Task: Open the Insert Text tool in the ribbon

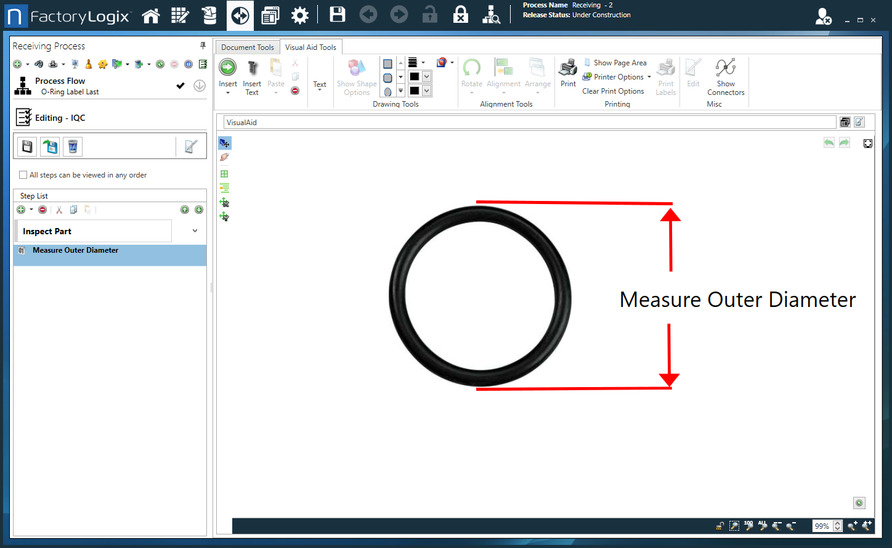Action: coord(252,76)
